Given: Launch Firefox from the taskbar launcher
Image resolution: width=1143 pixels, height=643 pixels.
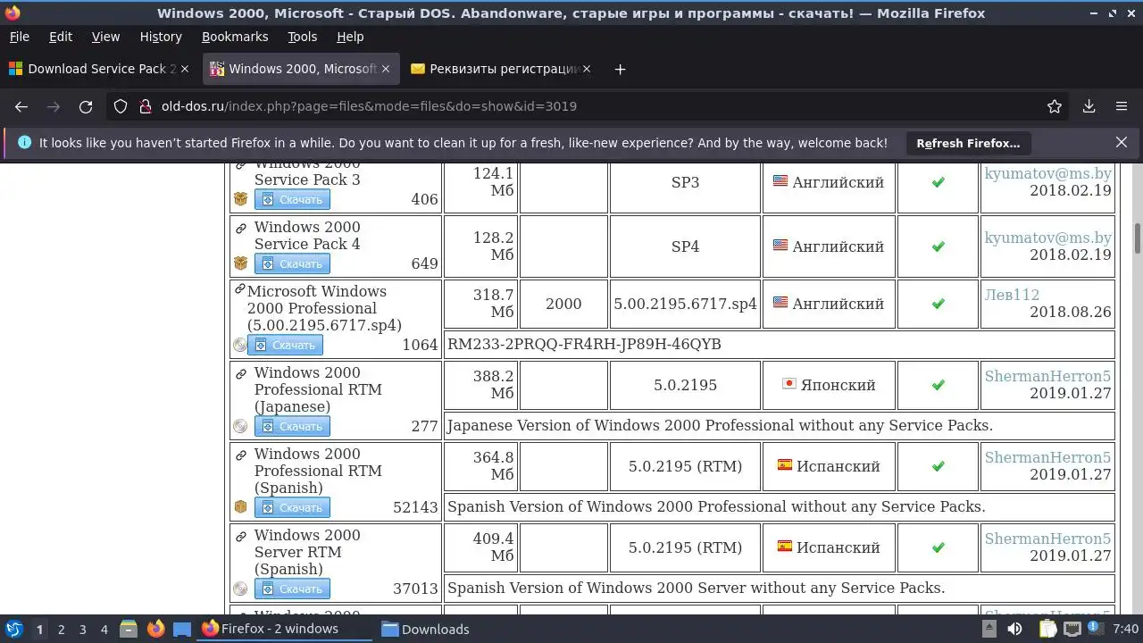Looking at the screenshot, I should coord(155,629).
